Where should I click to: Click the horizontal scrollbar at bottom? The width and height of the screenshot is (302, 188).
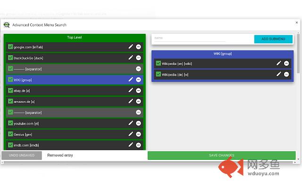tap(148, 162)
